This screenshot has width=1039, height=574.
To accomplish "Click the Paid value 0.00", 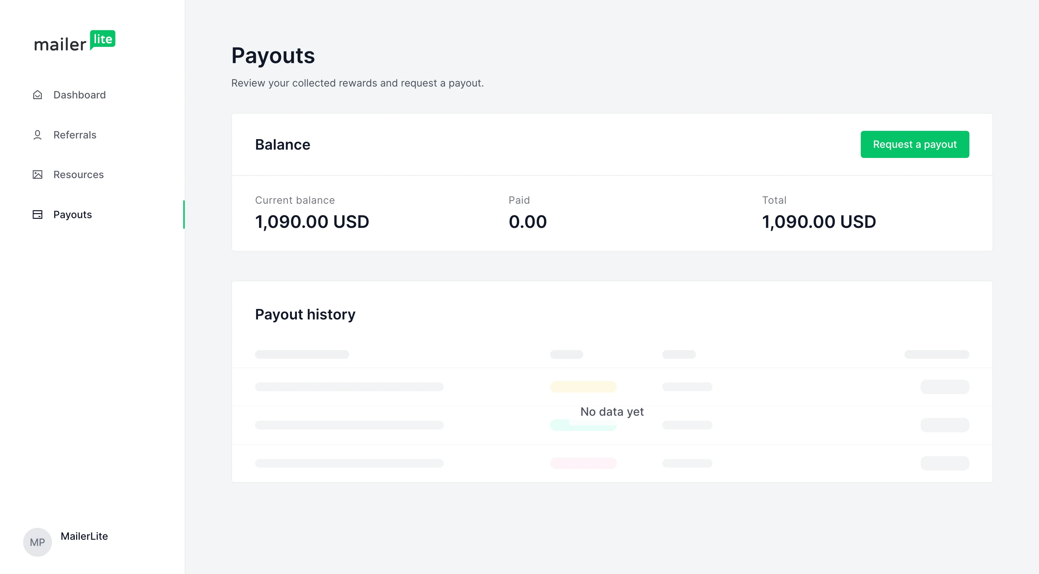I will click(x=527, y=222).
